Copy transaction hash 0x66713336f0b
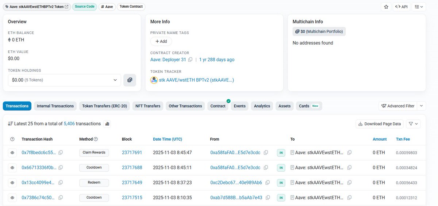Viewport: 438px width, 206px height. (x=61, y=167)
